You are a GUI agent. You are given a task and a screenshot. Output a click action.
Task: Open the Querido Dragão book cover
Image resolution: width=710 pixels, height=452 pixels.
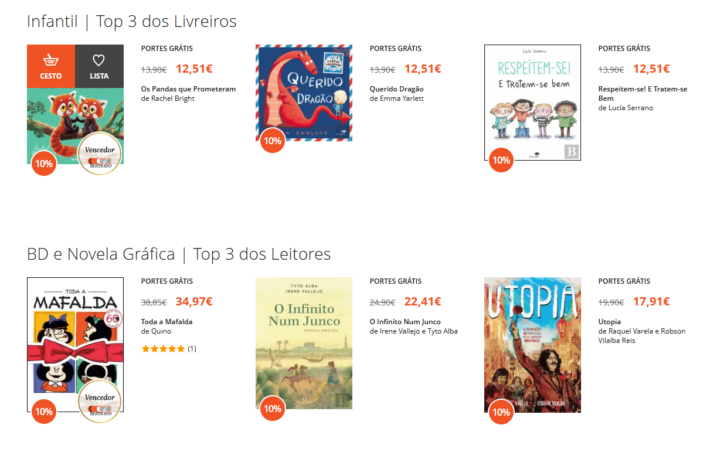[304, 93]
